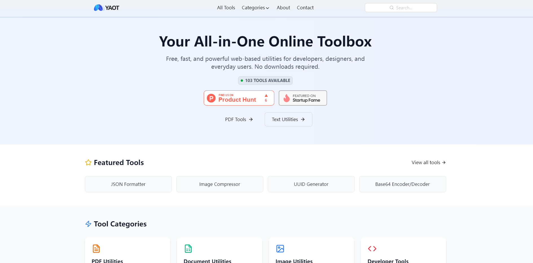
Task: Click the Product Hunt P icon
Action: coord(211,98)
